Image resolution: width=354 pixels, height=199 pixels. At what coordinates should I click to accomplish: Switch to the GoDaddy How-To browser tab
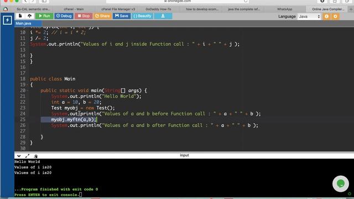point(158,9)
